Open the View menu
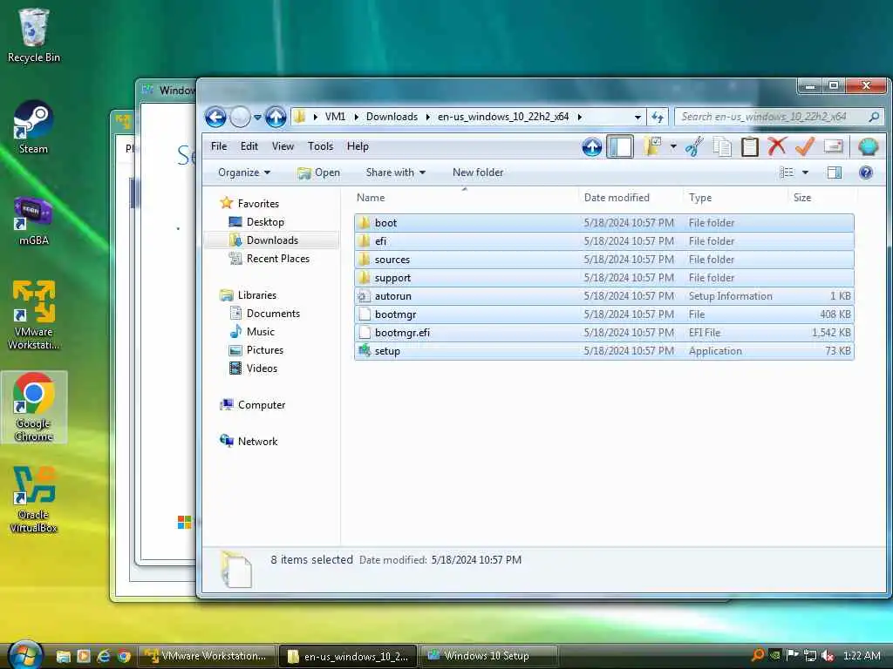 (283, 146)
